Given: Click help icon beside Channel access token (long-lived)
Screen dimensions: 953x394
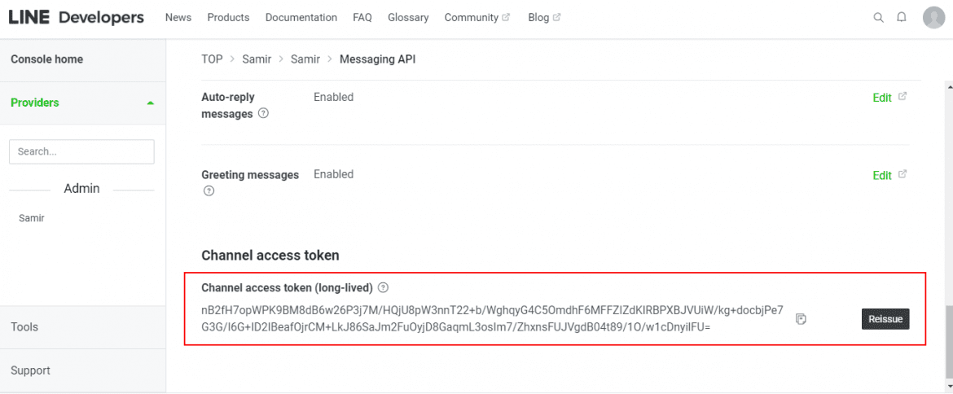Looking at the screenshot, I should coord(384,287).
